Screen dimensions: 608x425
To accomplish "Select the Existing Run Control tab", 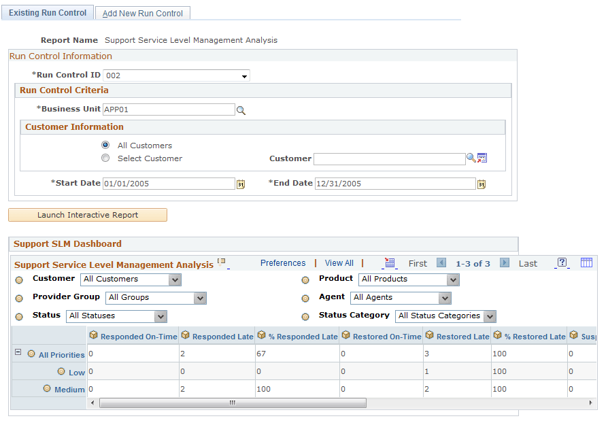I will point(47,12).
